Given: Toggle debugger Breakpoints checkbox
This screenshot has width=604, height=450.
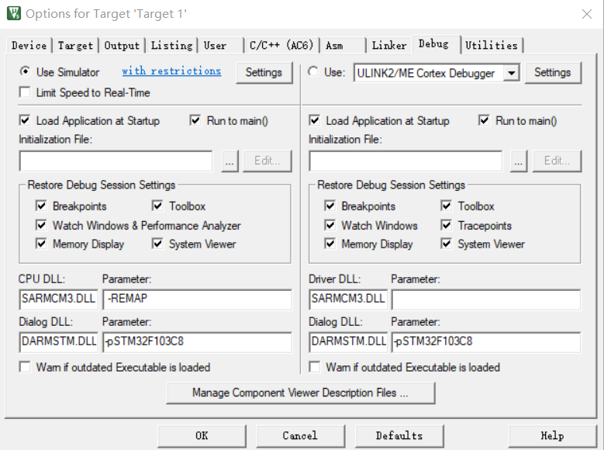Looking at the screenshot, I should tap(330, 206).
